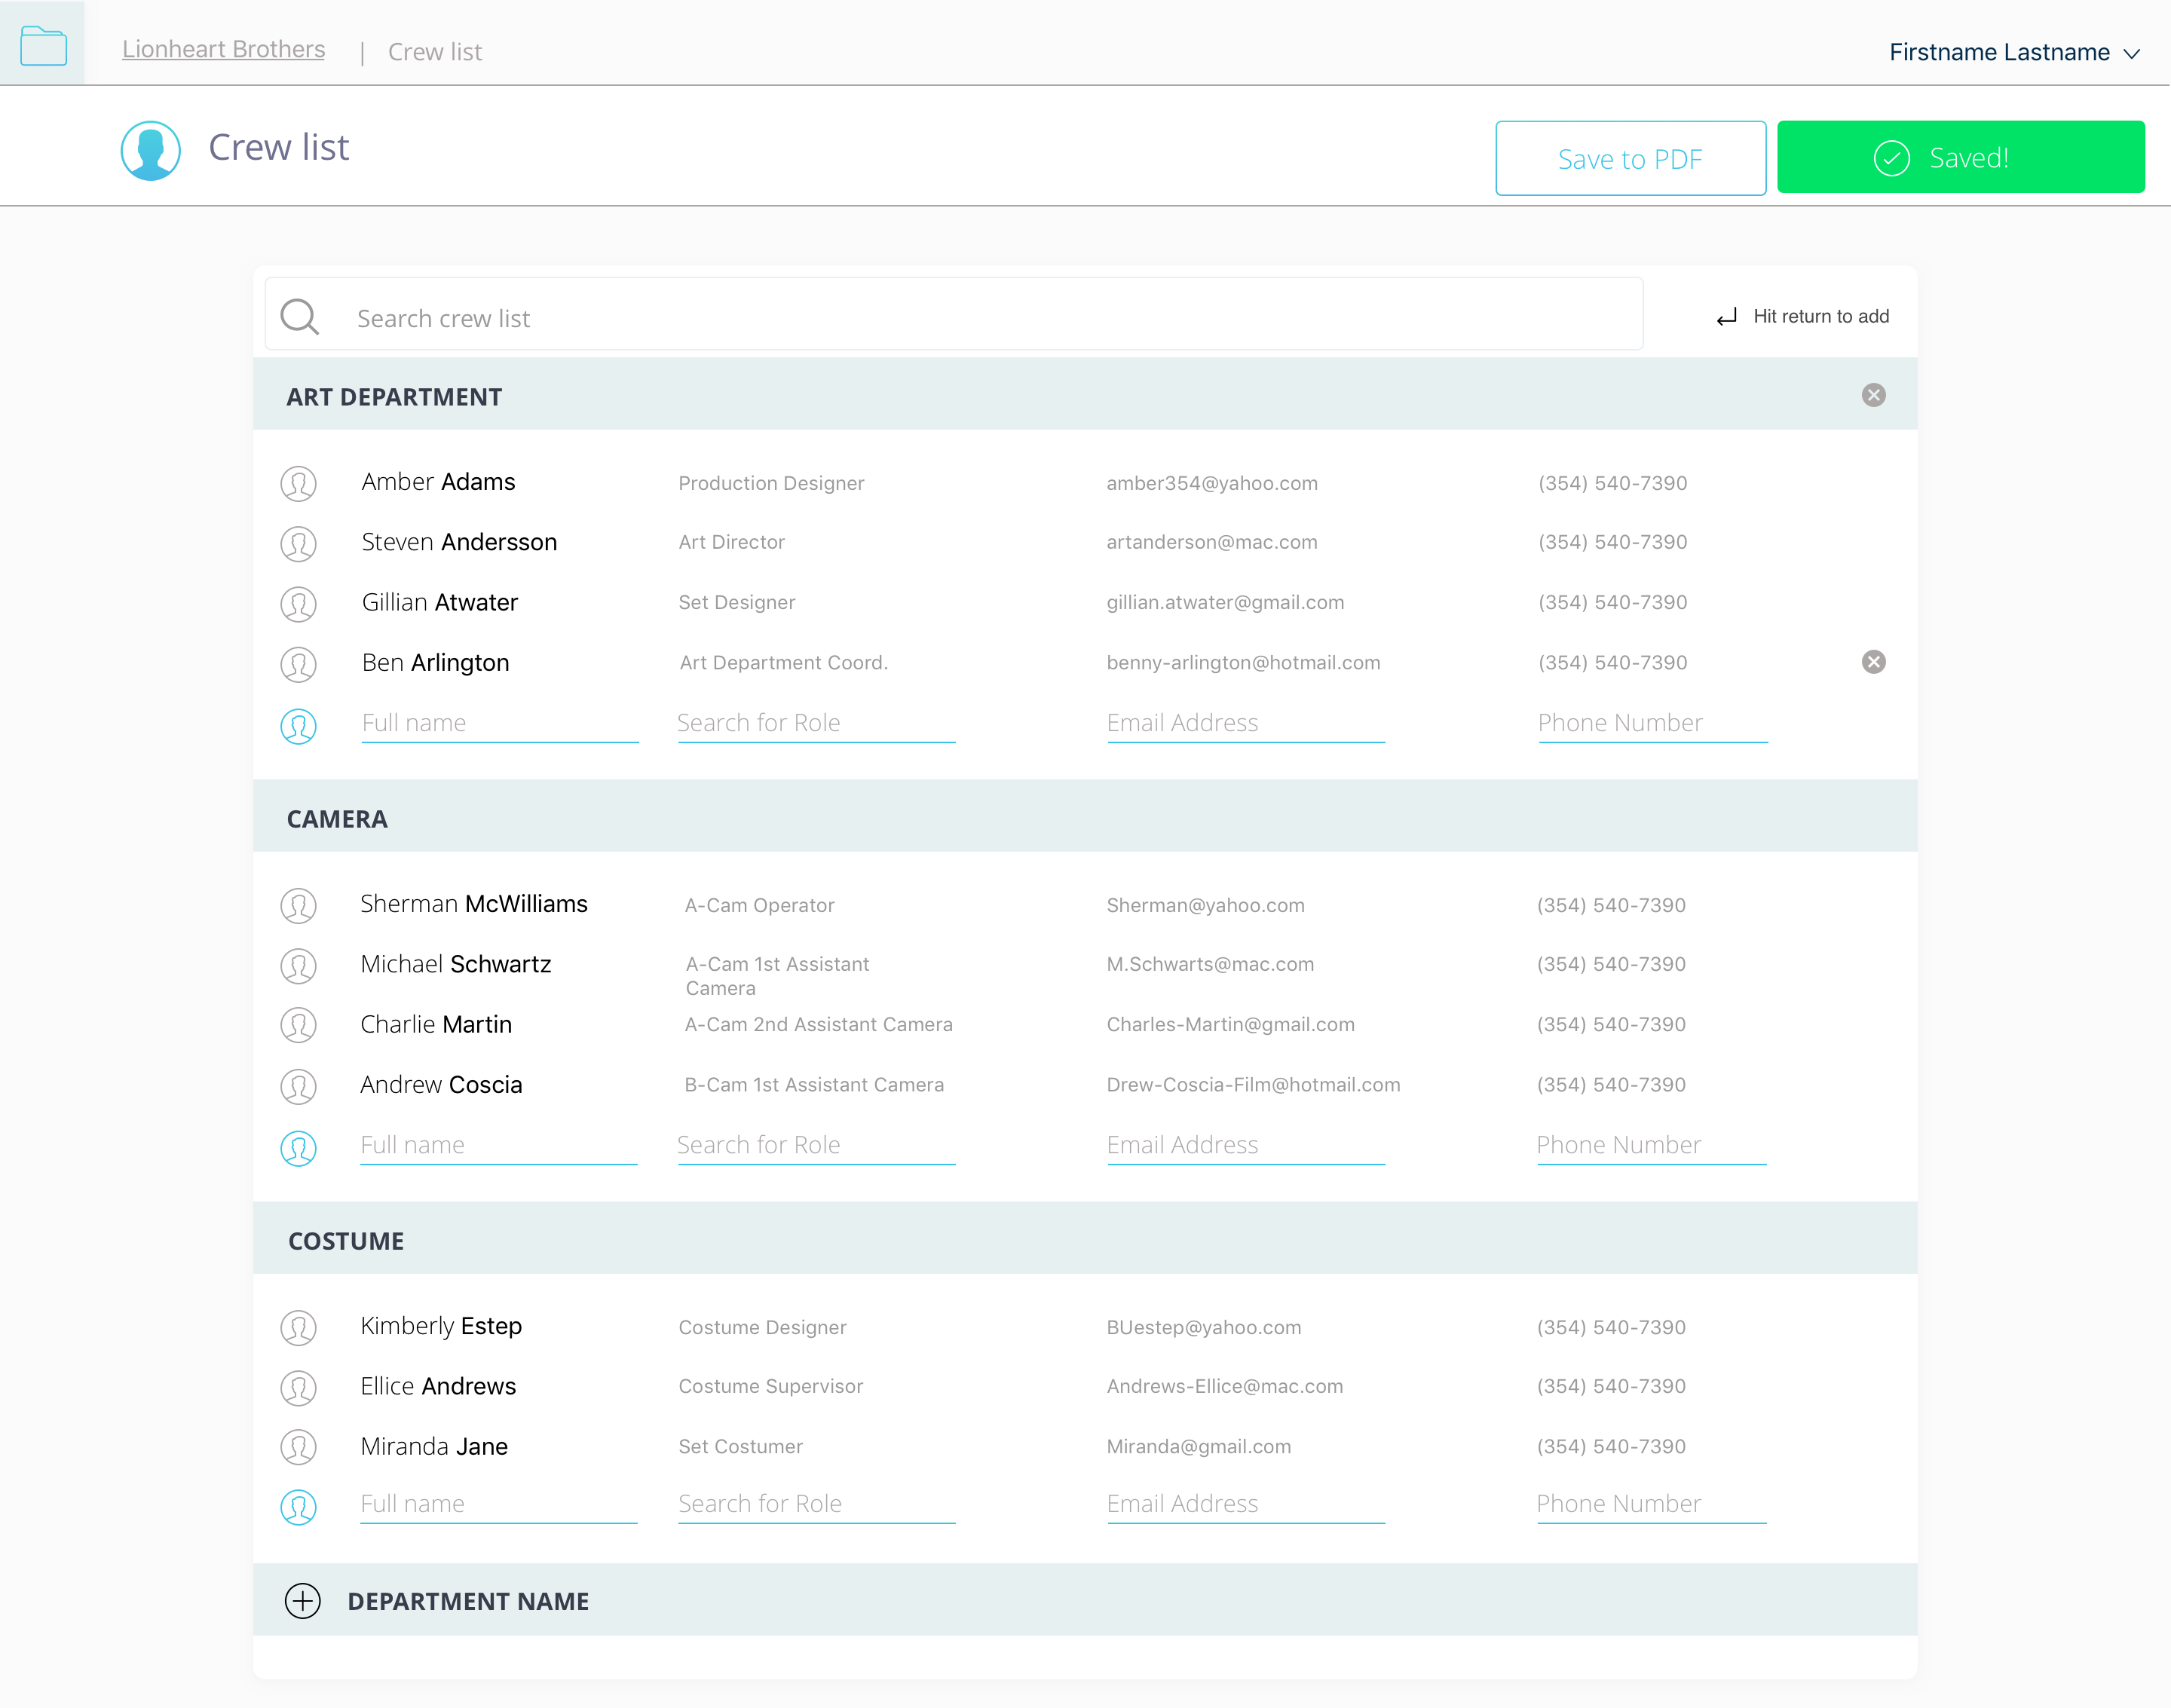Click the folder icon in top bar
This screenshot has height=1708, width=2171.
(43, 46)
